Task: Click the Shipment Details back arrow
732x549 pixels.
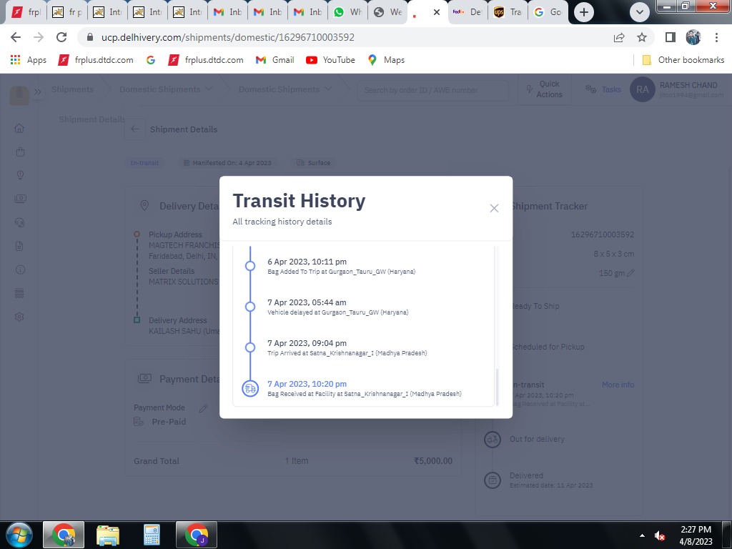Action: [x=134, y=129]
